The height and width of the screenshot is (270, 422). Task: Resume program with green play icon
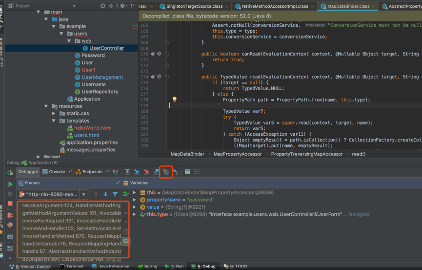(10, 184)
